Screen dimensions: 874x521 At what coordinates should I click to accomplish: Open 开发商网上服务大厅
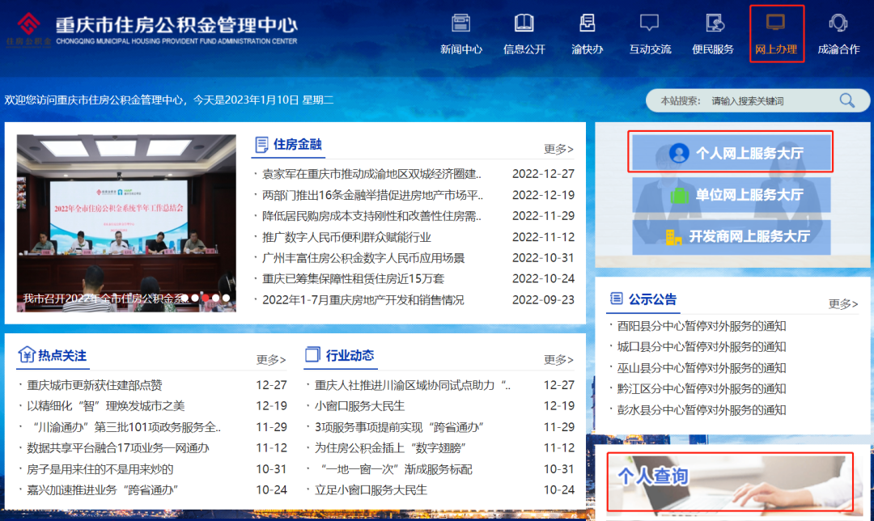pos(731,236)
